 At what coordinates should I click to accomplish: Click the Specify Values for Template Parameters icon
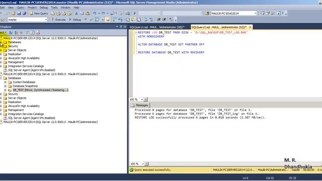click(171, 20)
